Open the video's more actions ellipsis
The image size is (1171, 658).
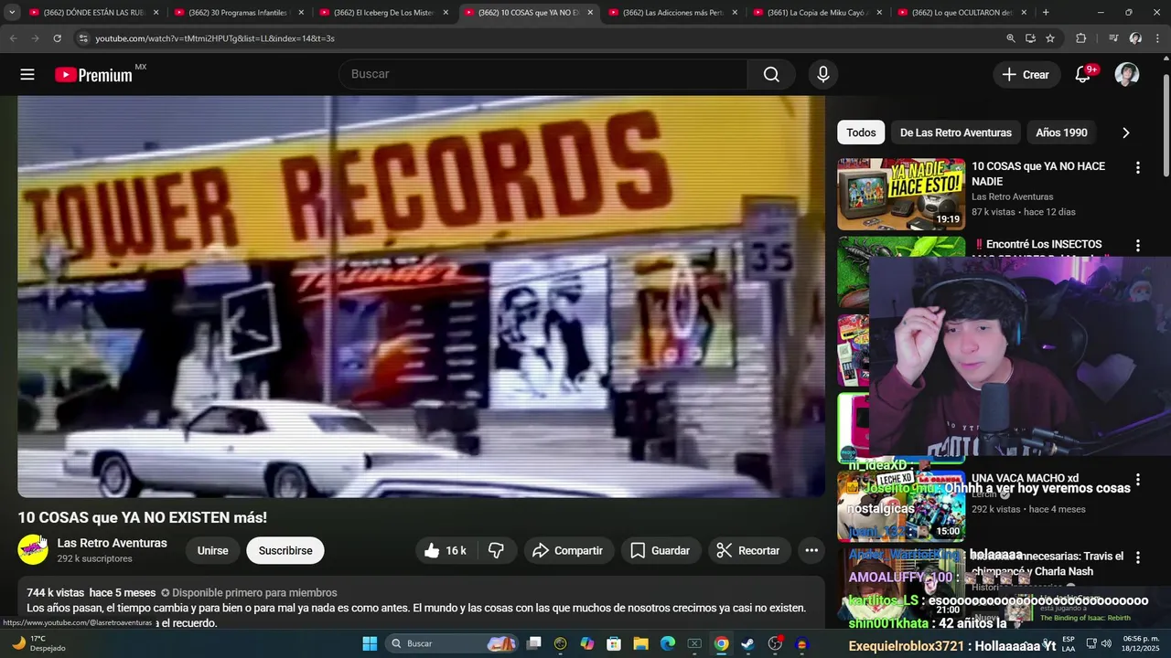811,550
